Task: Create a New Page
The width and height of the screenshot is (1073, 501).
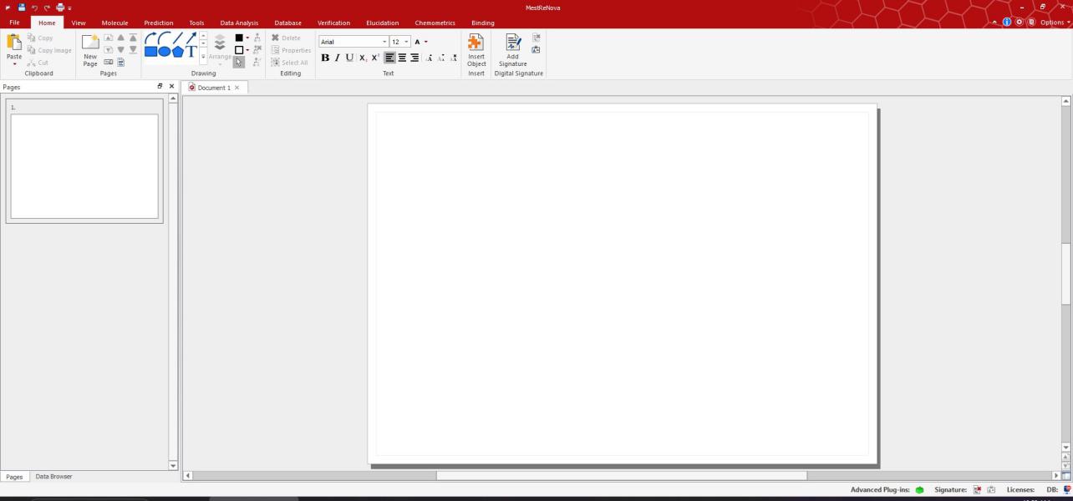Action: pyautogui.click(x=90, y=50)
